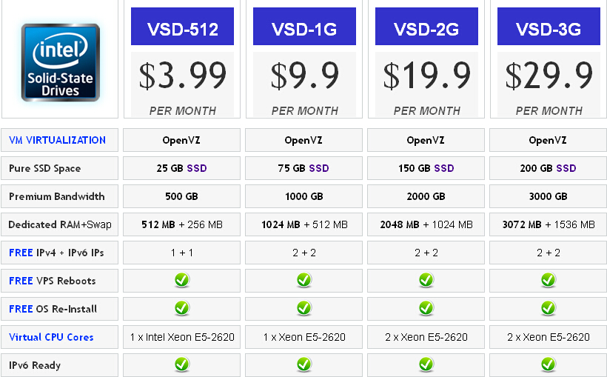
Task: Click the 200 GB SSD cell
Action: tap(549, 168)
